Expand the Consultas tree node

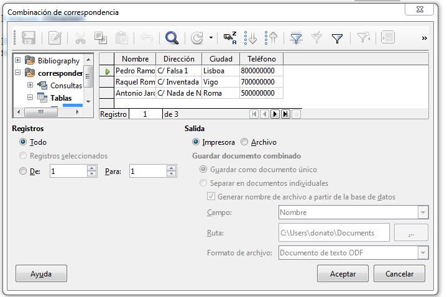pos(30,85)
